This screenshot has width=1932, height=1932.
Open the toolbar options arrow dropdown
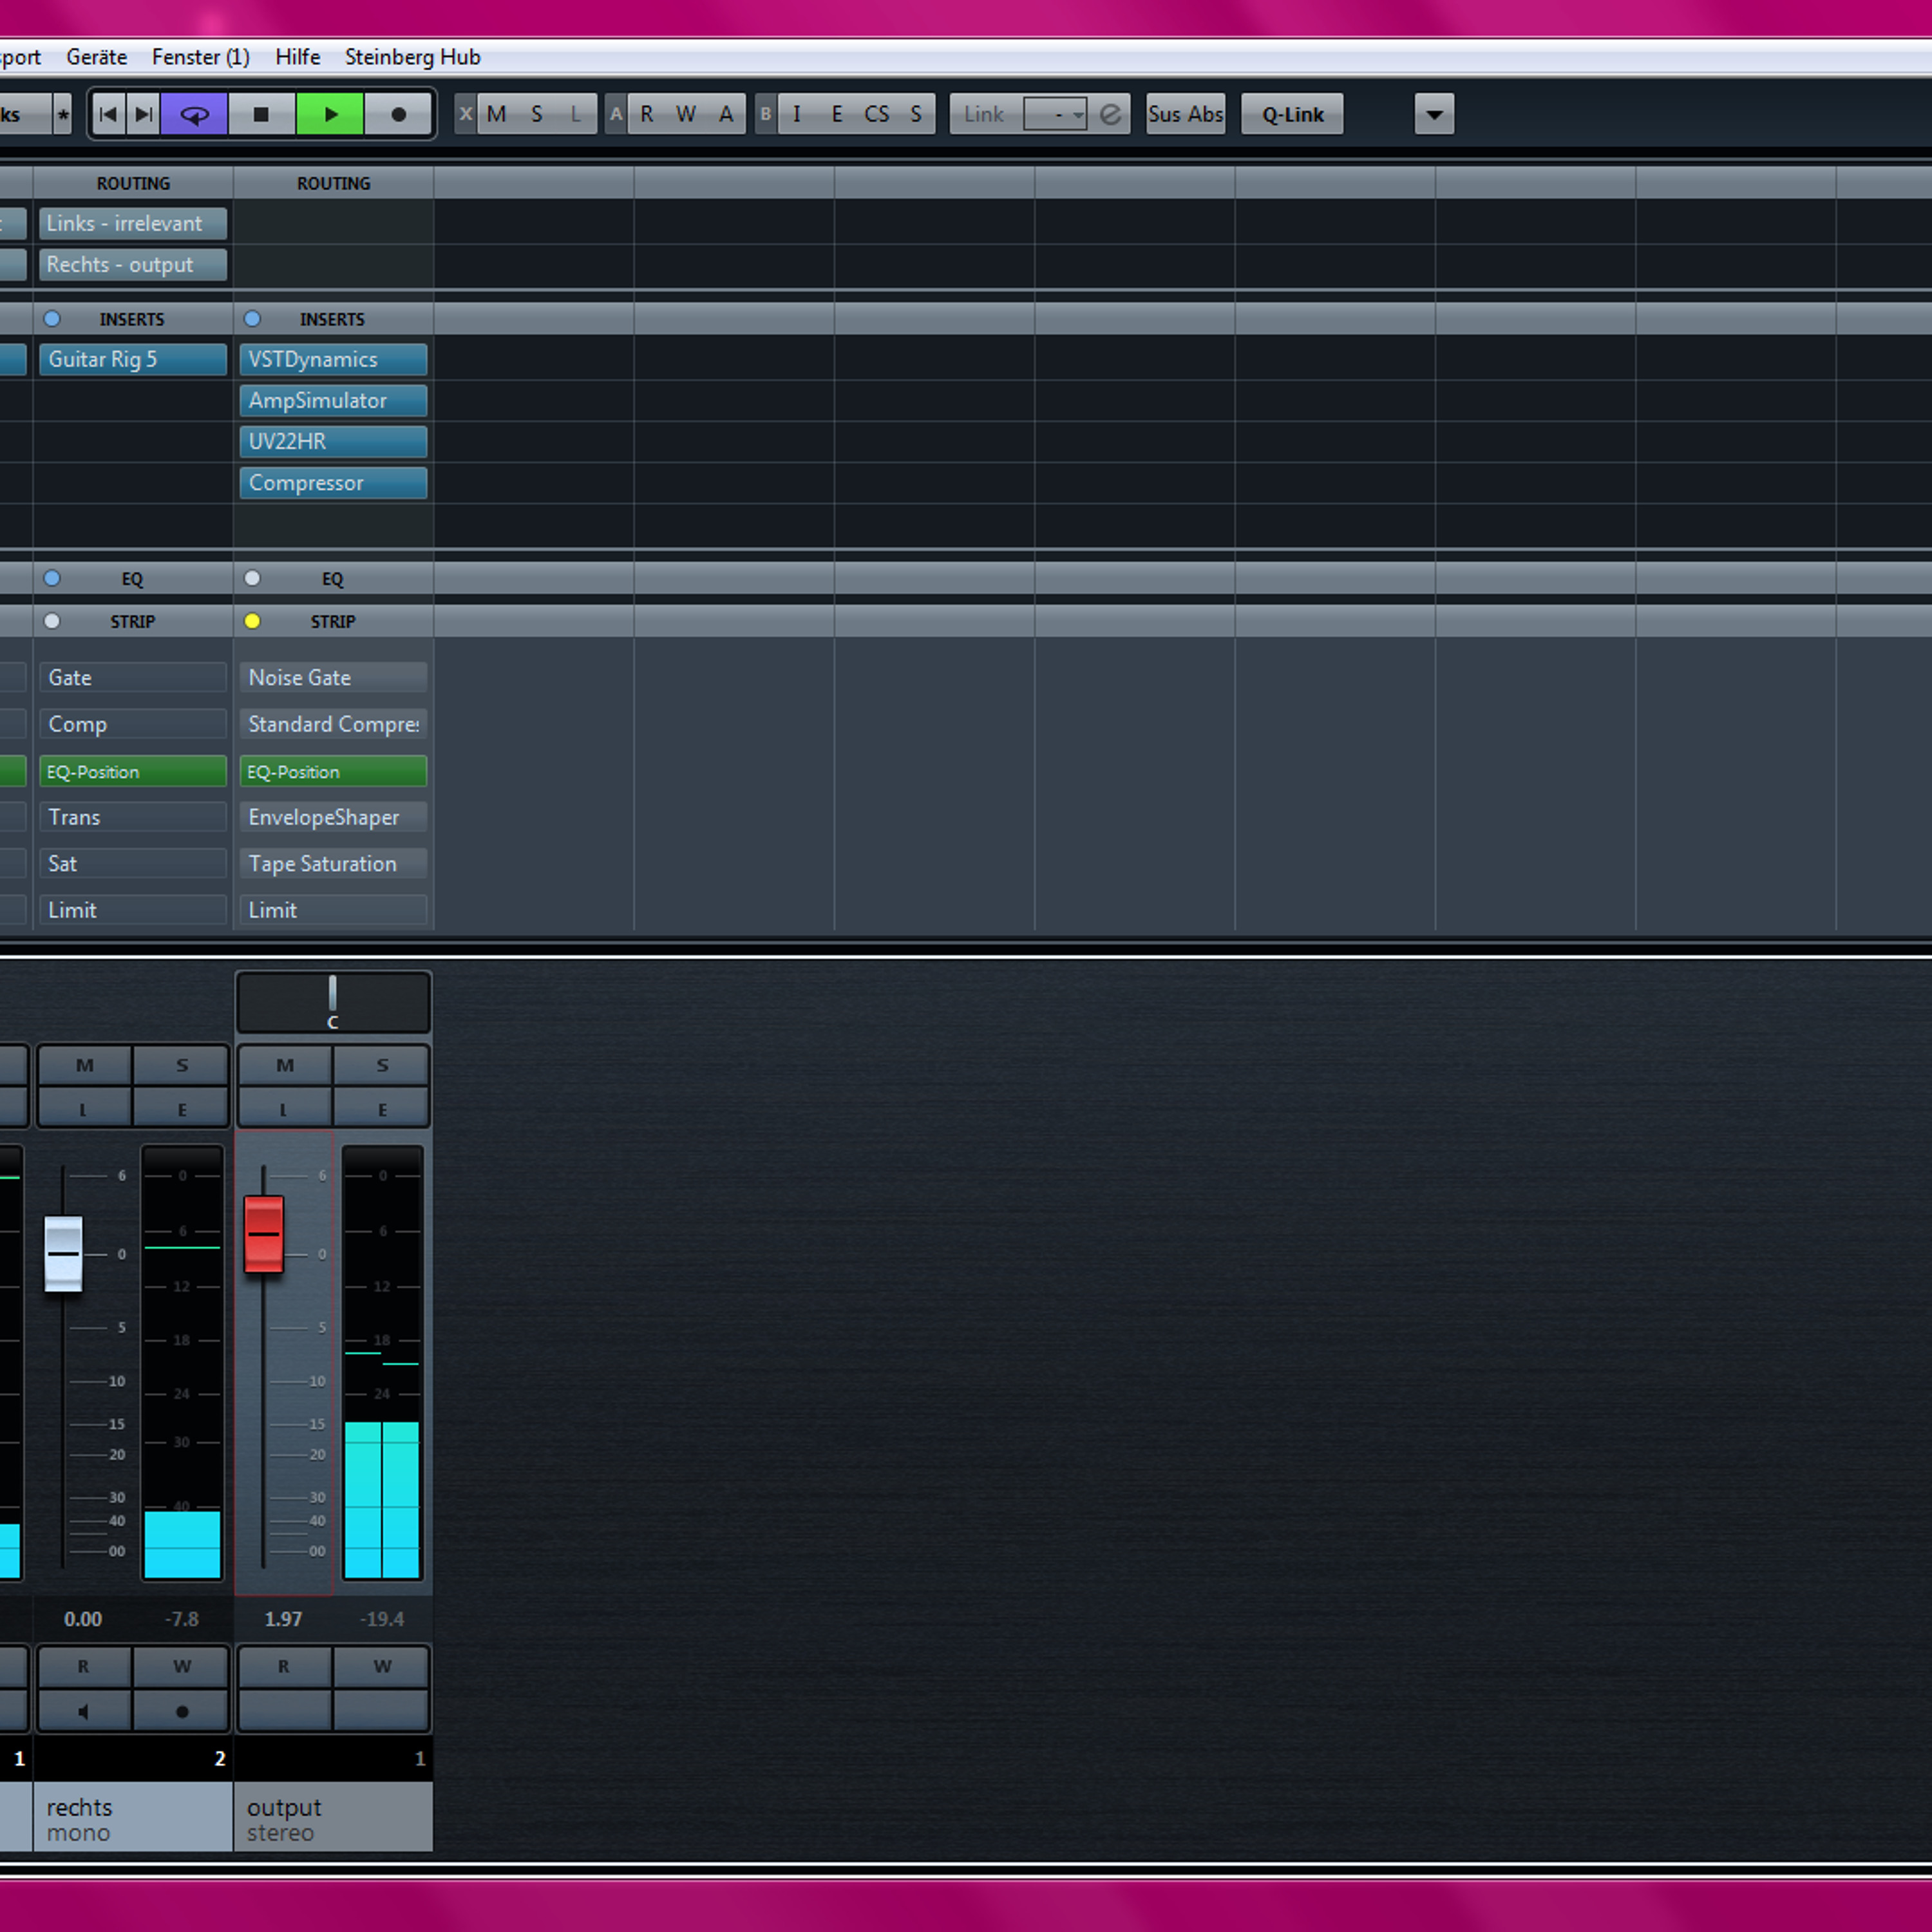[x=1434, y=114]
